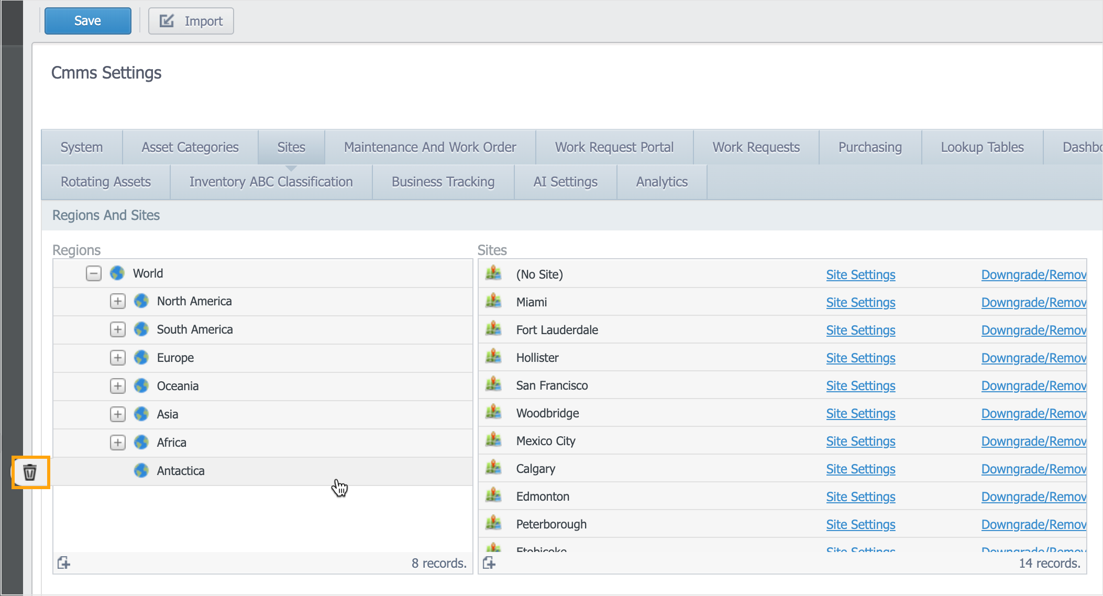Click the Edmonton site icon
1103x596 pixels.
pos(493,495)
